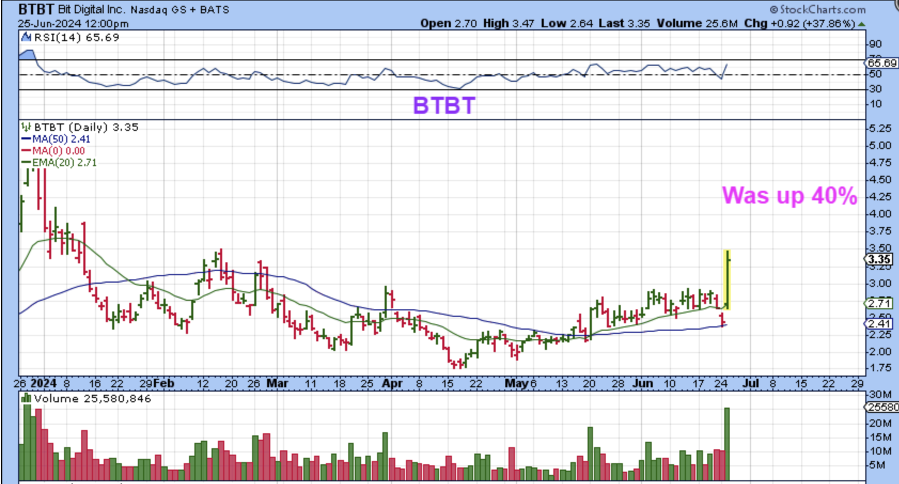Screen dimensions: 899x484
Task: Click the purple BTBT annotation on the chart
Action: (x=444, y=105)
